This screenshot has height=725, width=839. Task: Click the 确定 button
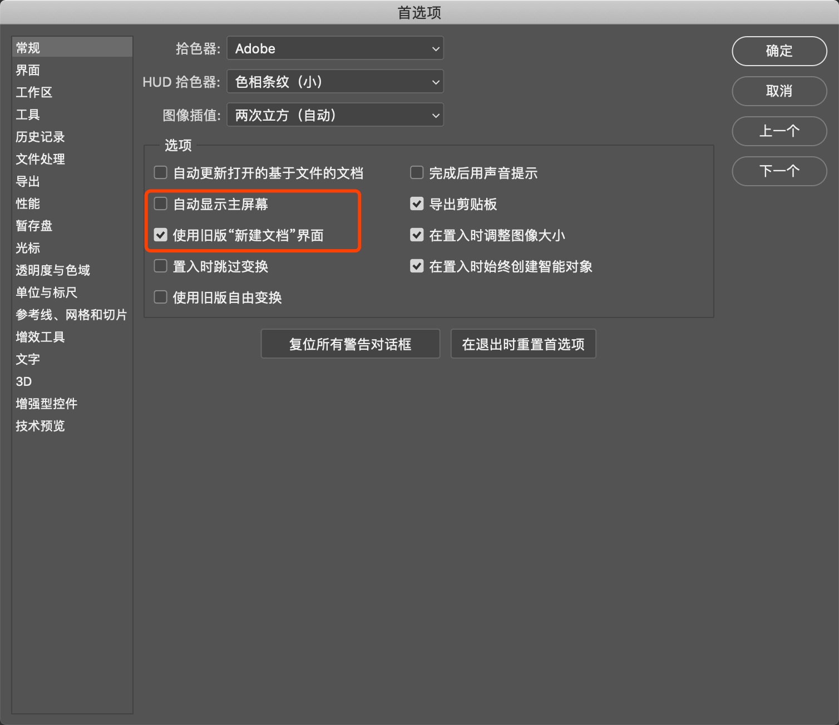[x=779, y=51]
